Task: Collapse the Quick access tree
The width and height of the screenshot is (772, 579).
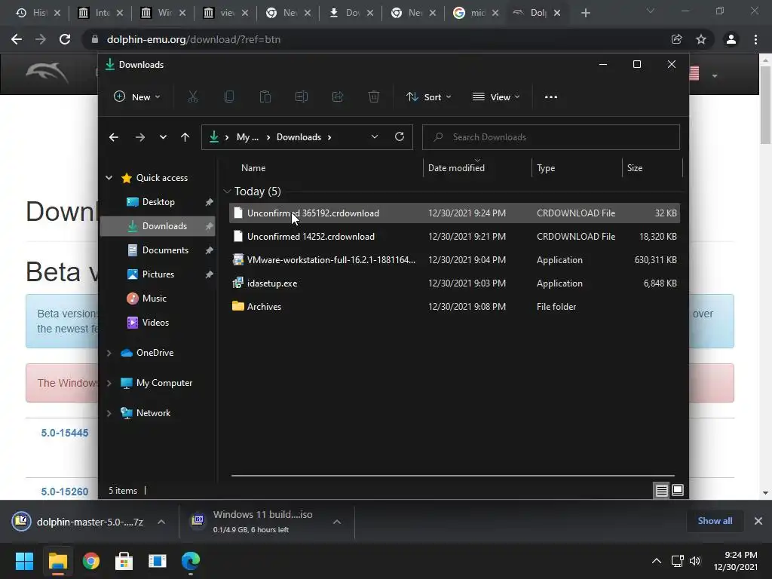Action: tap(109, 178)
